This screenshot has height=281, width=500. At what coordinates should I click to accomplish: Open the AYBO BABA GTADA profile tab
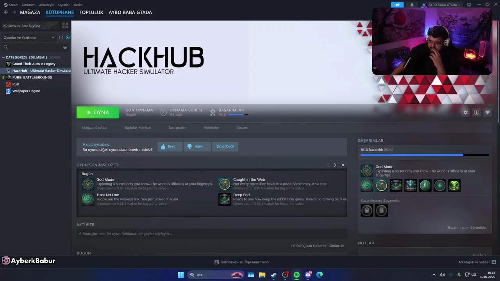(130, 12)
